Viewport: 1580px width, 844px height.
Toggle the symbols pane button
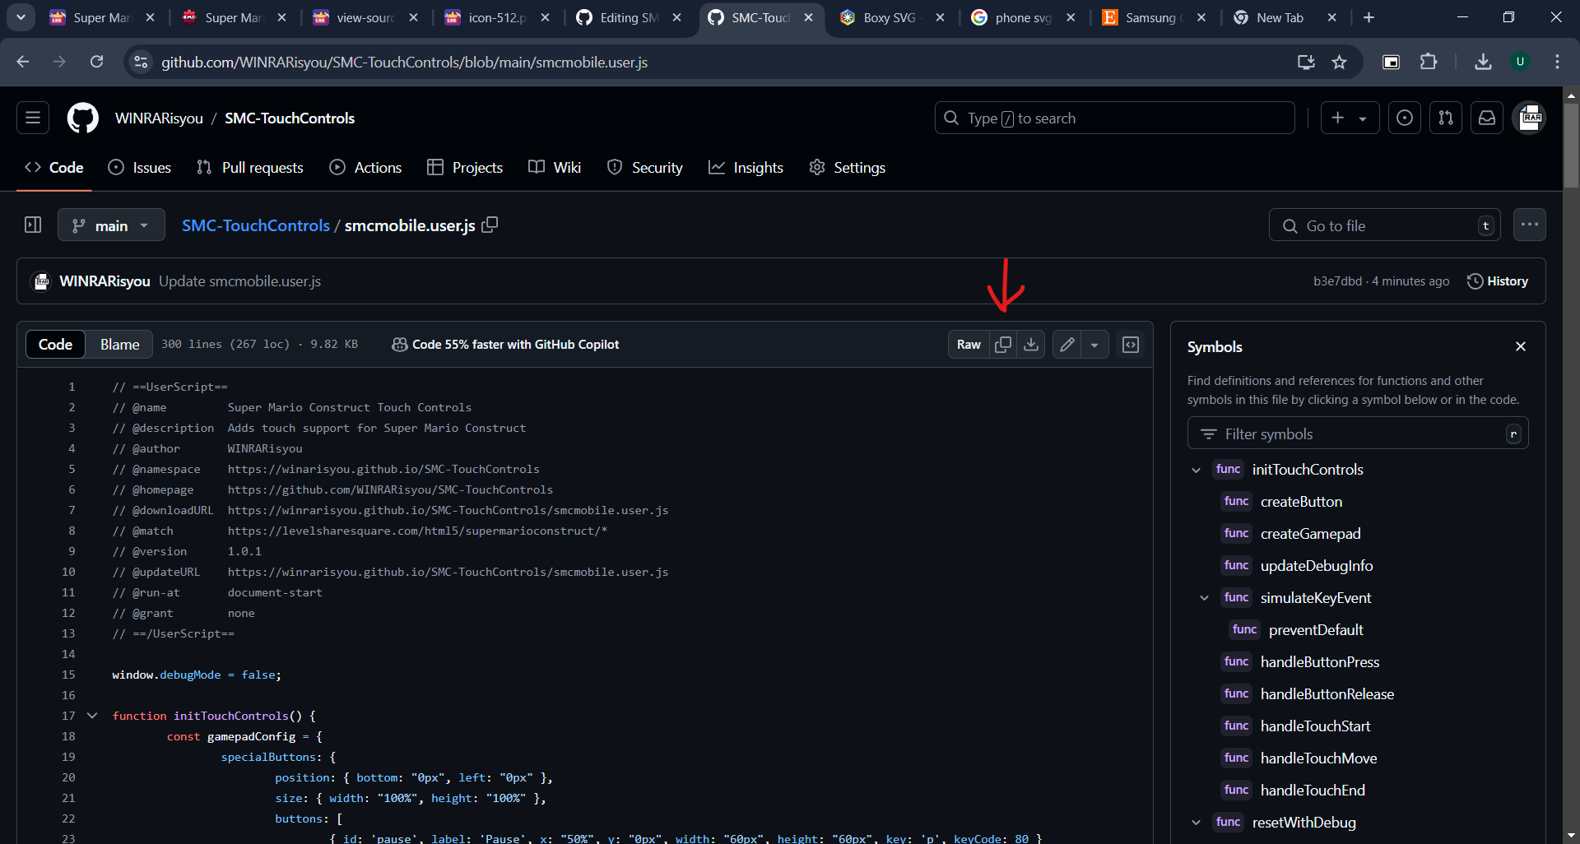click(1131, 345)
